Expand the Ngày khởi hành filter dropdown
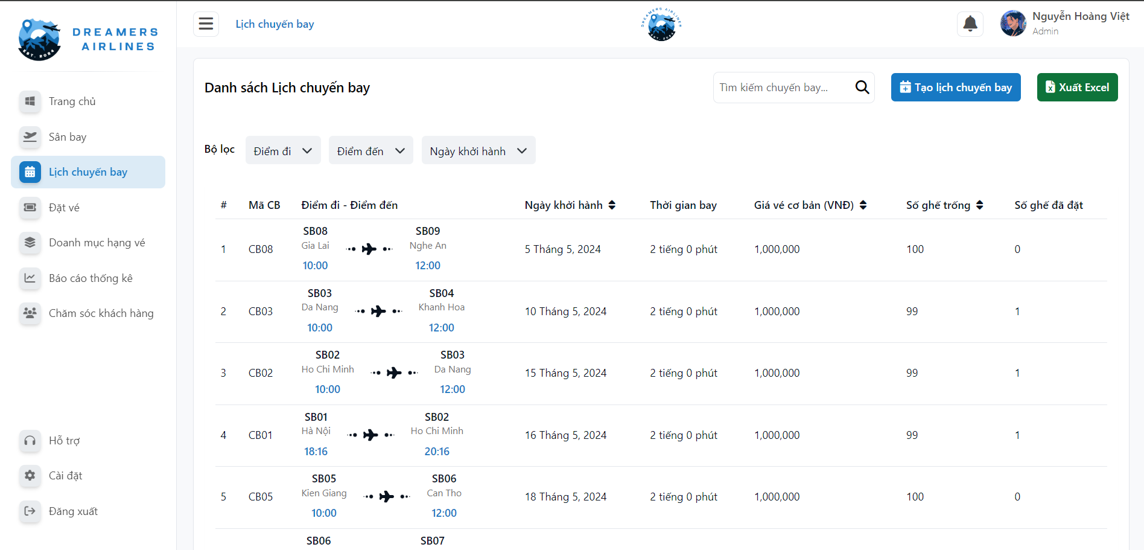The width and height of the screenshot is (1144, 550). tap(478, 150)
